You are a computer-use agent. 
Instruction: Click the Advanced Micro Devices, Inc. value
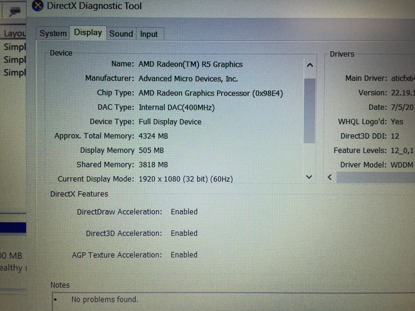click(x=188, y=79)
